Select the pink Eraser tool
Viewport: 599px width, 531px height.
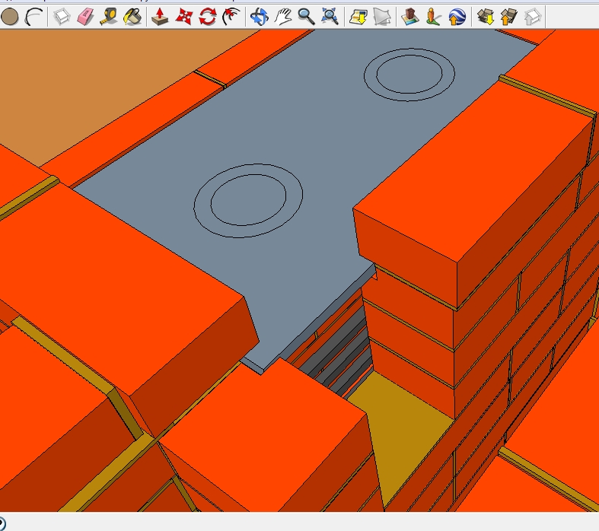point(85,16)
